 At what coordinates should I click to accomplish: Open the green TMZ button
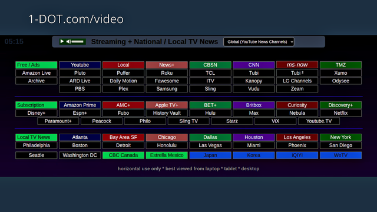[x=340, y=65]
